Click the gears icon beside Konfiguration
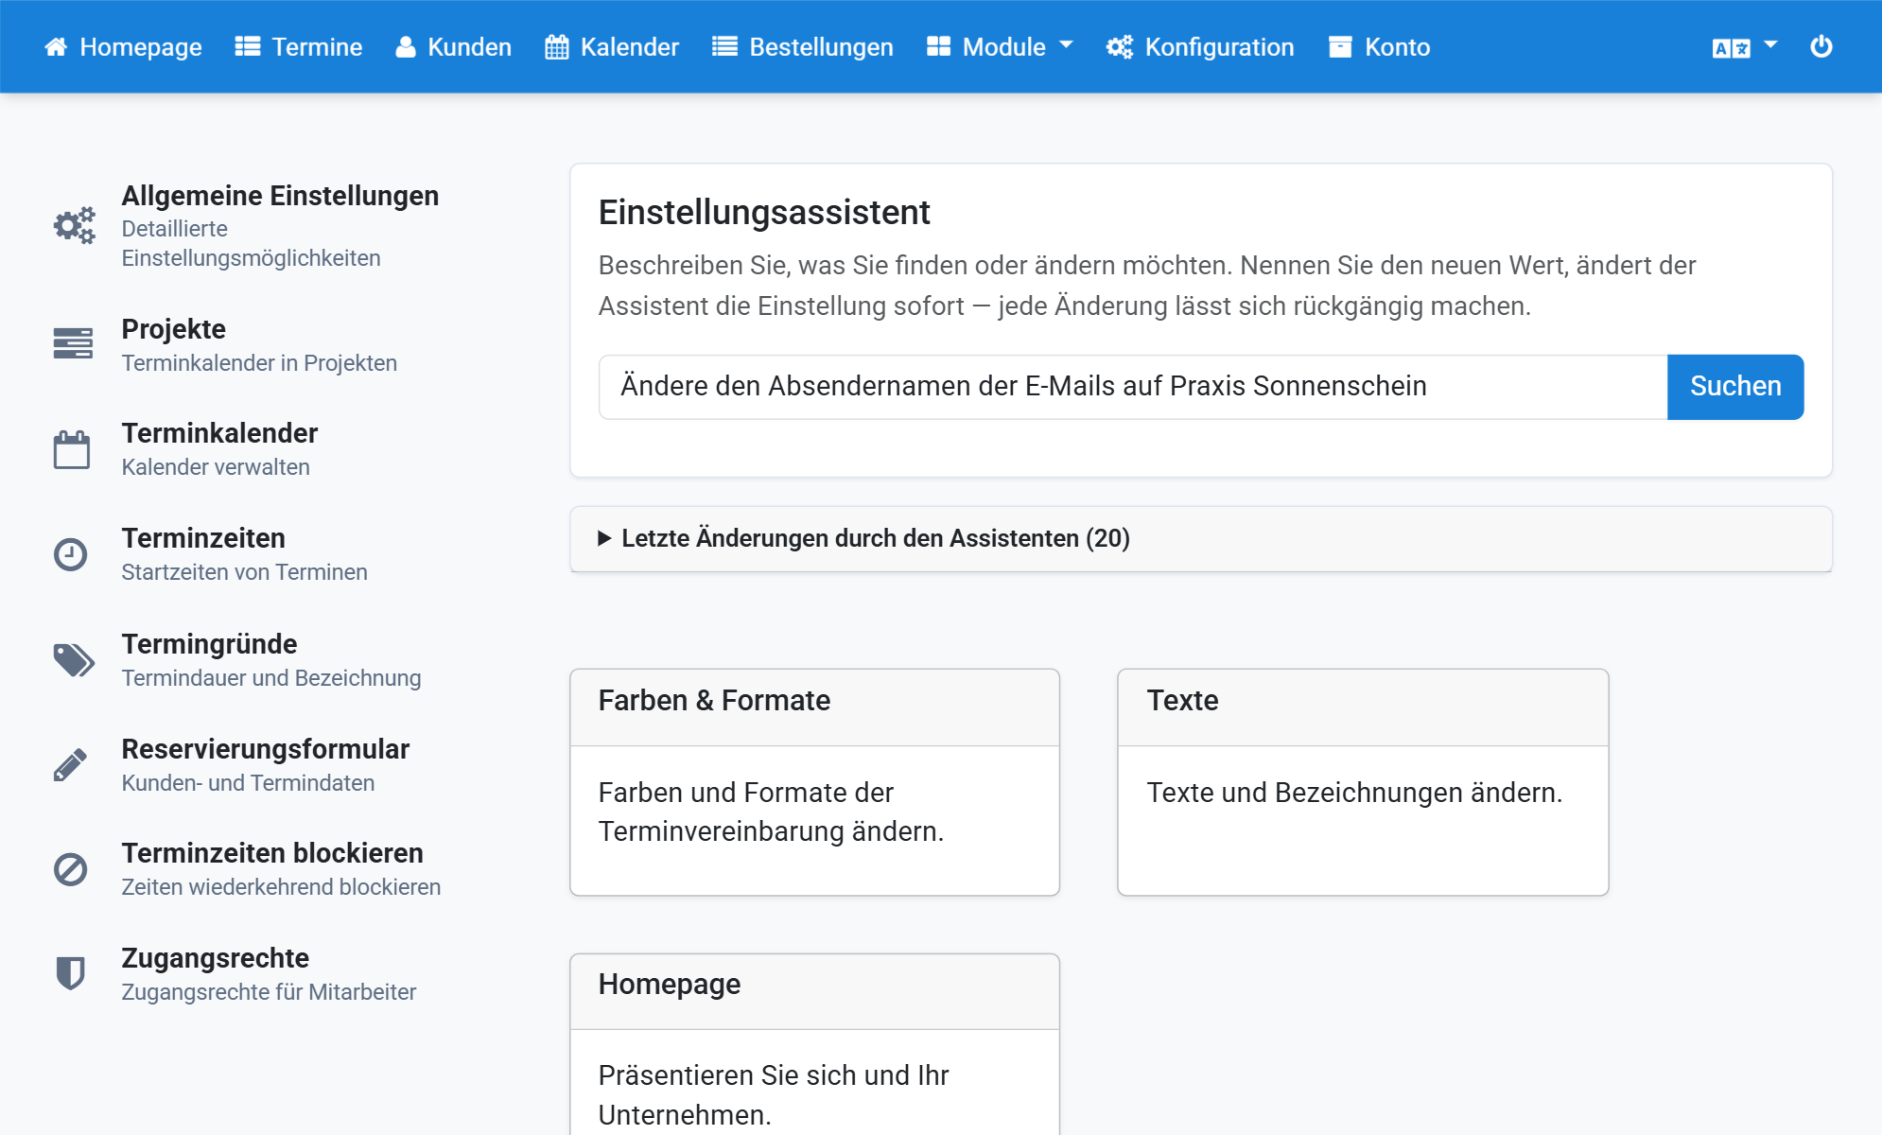The width and height of the screenshot is (1882, 1135). 1120,47
